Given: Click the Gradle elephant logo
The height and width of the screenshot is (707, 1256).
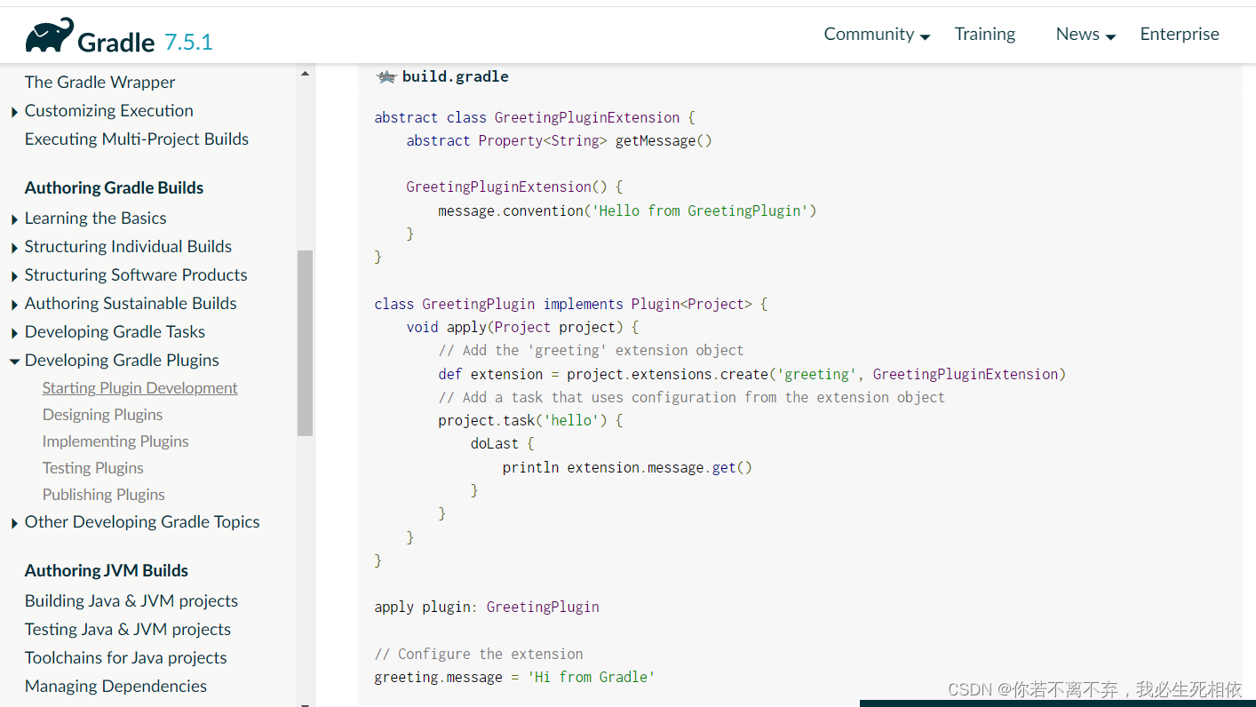Looking at the screenshot, I should tap(49, 33).
